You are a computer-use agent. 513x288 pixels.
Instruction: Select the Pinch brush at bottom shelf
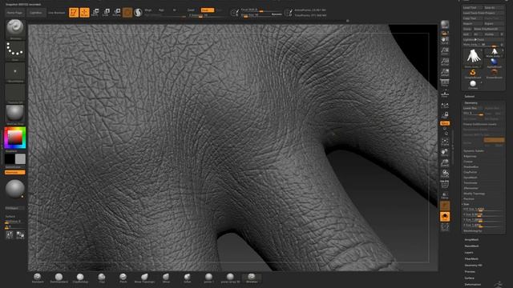click(123, 278)
